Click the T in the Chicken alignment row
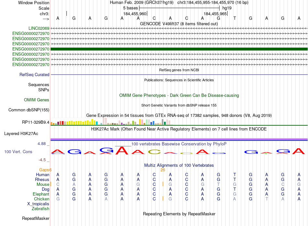This screenshot has width=308, height=226. tap(267, 199)
